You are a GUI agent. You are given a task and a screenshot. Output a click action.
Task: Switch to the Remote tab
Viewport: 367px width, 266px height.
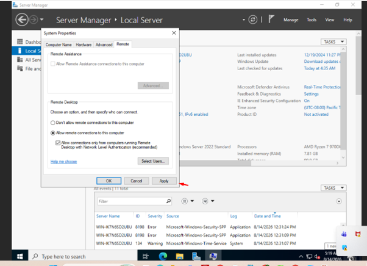point(123,44)
